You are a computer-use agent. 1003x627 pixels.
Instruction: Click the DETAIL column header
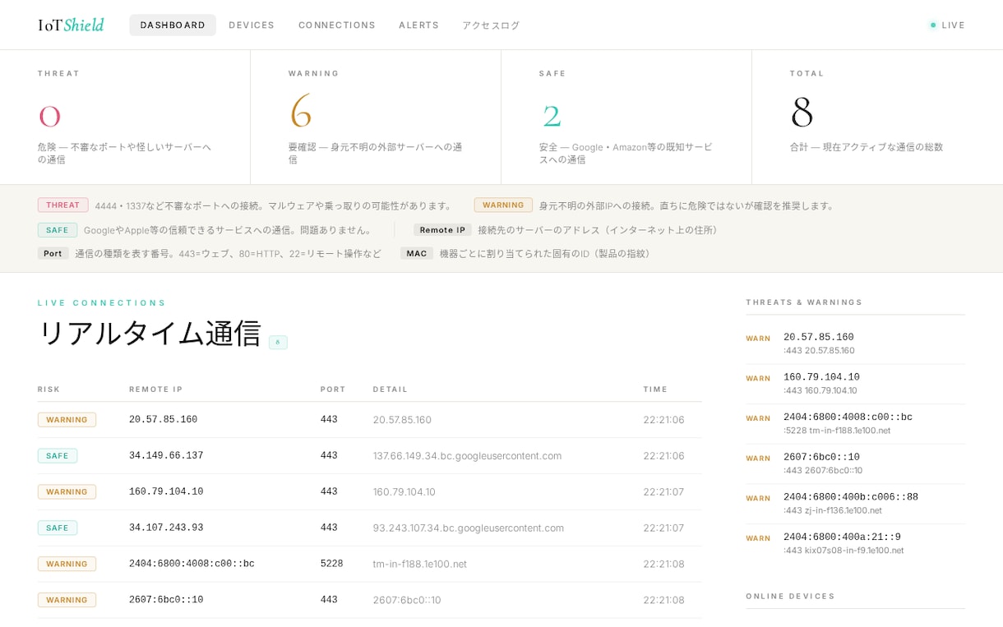(x=391, y=390)
